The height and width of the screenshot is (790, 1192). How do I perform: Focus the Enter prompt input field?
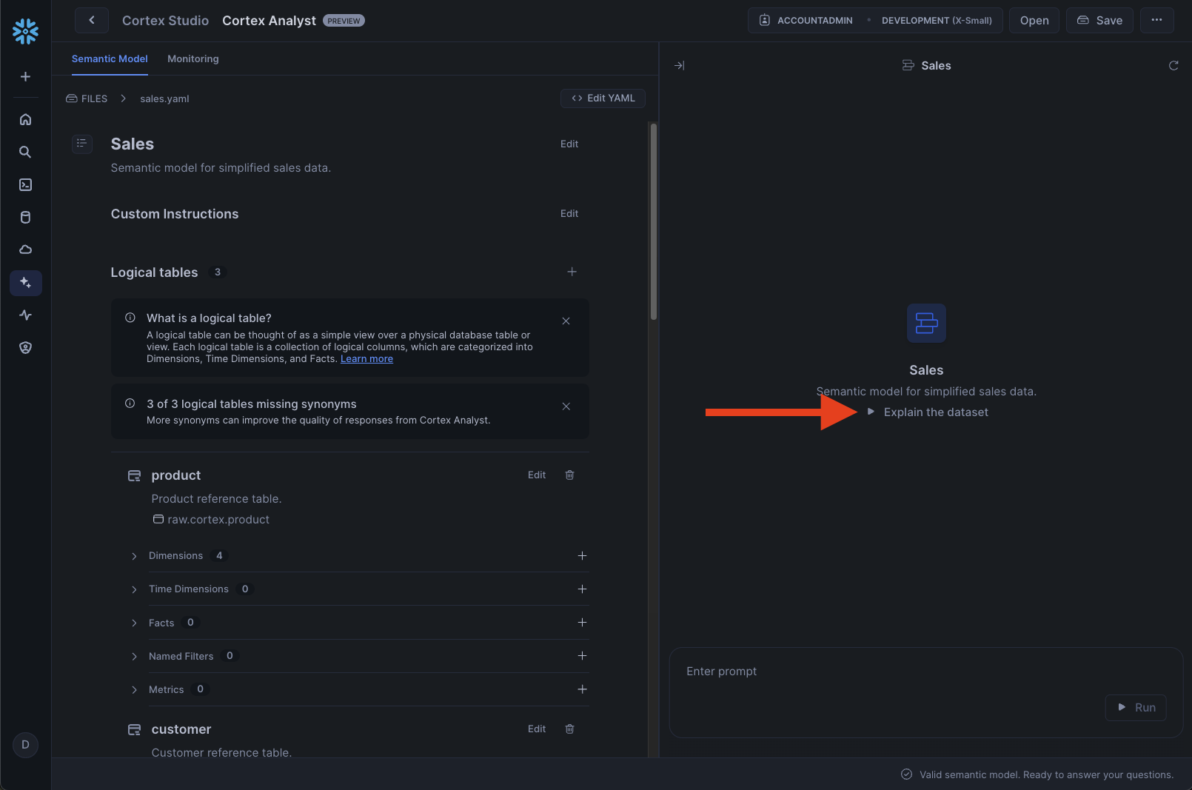[925, 692]
